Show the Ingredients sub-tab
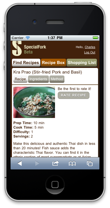 coord(38,79)
